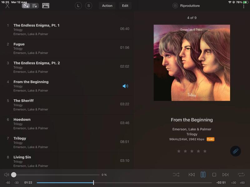Switch to track list view mode
The image size is (250, 187).
coord(35,6)
